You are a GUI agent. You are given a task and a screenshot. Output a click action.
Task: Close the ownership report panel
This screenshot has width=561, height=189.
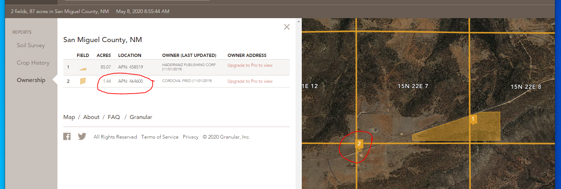[x=287, y=27]
